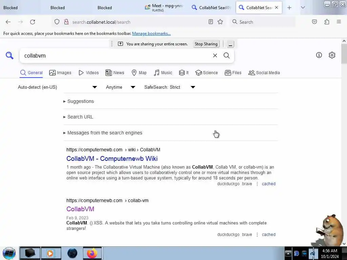
Task: Switch to the Social Media category
Action: (264, 73)
